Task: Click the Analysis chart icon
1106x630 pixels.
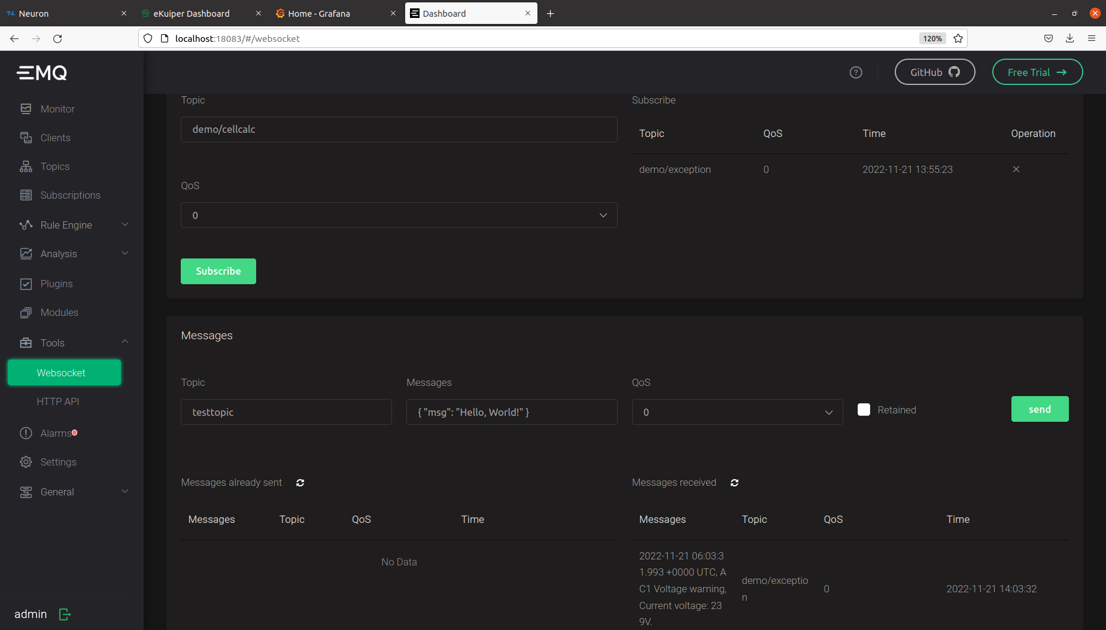Action: click(26, 254)
